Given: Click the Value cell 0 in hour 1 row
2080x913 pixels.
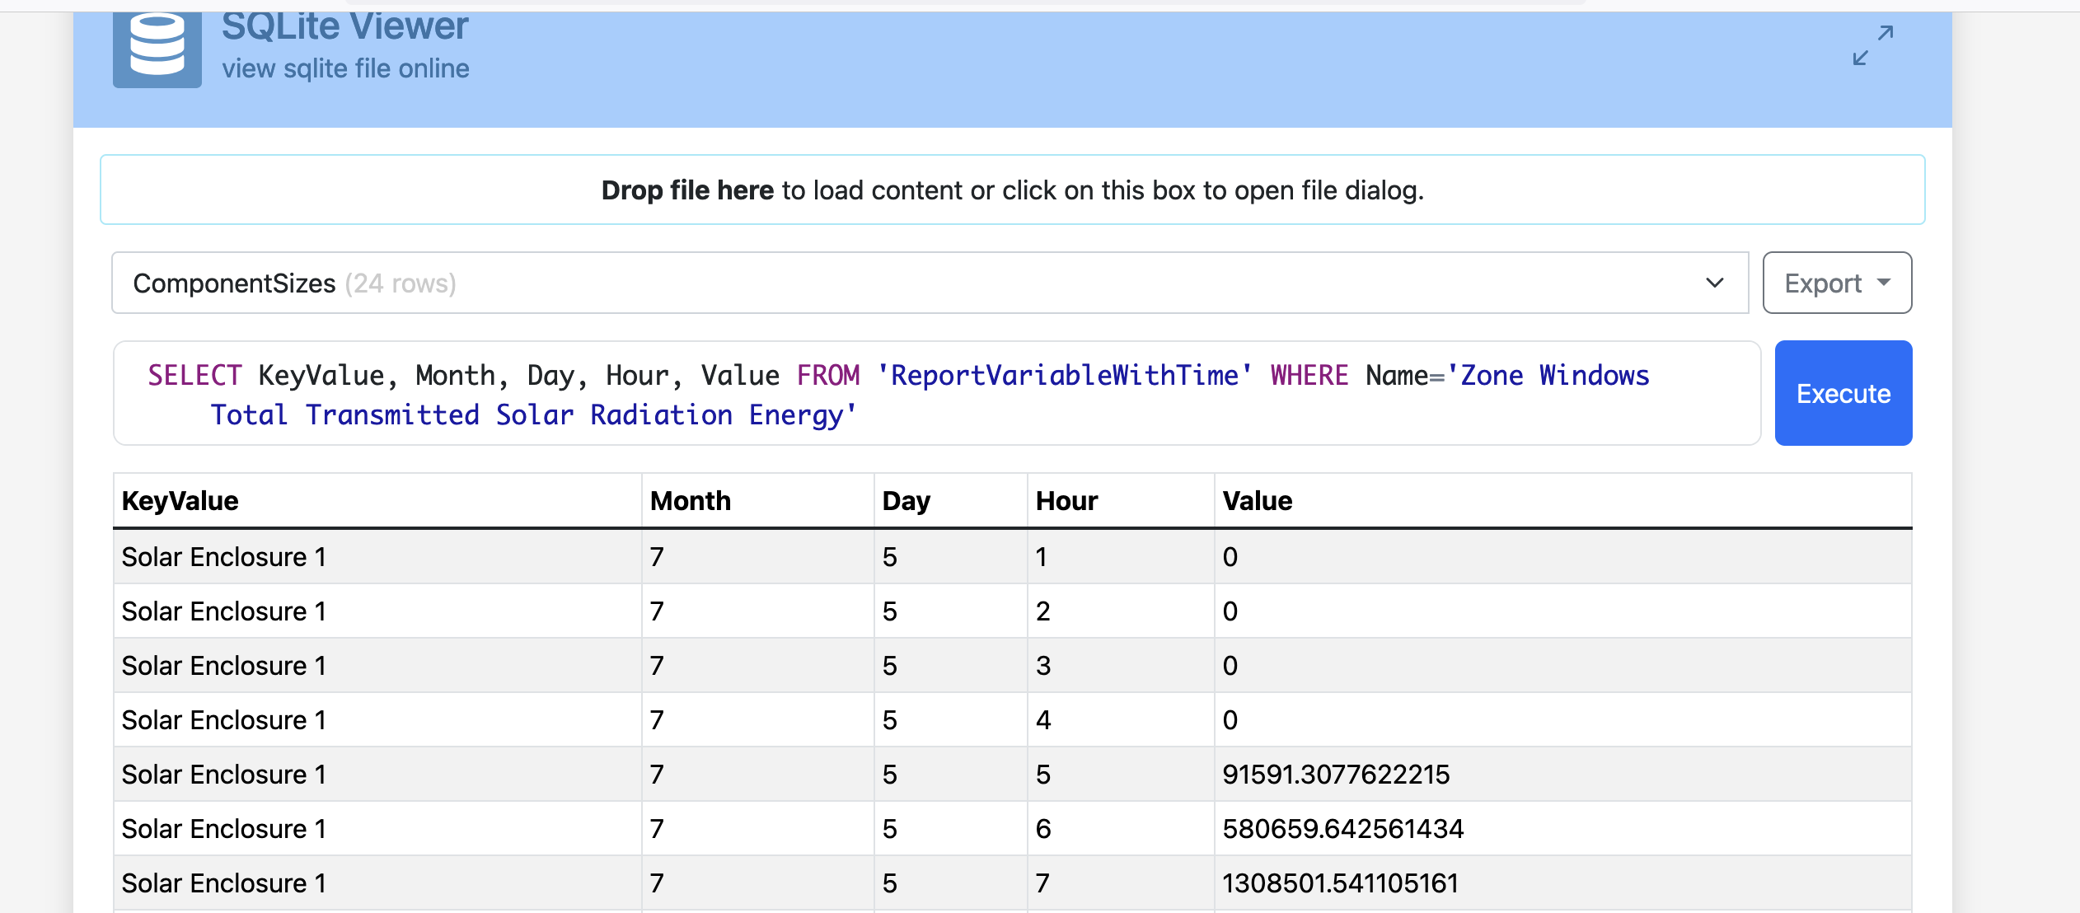Looking at the screenshot, I should coord(1562,557).
